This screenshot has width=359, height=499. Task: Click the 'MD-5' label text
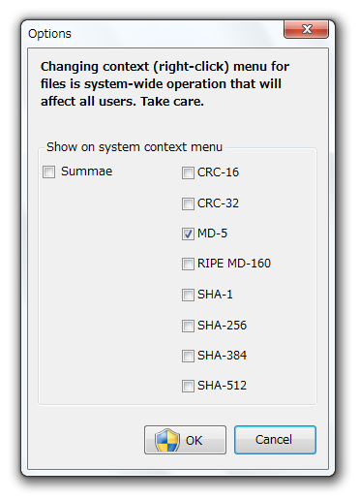[212, 234]
